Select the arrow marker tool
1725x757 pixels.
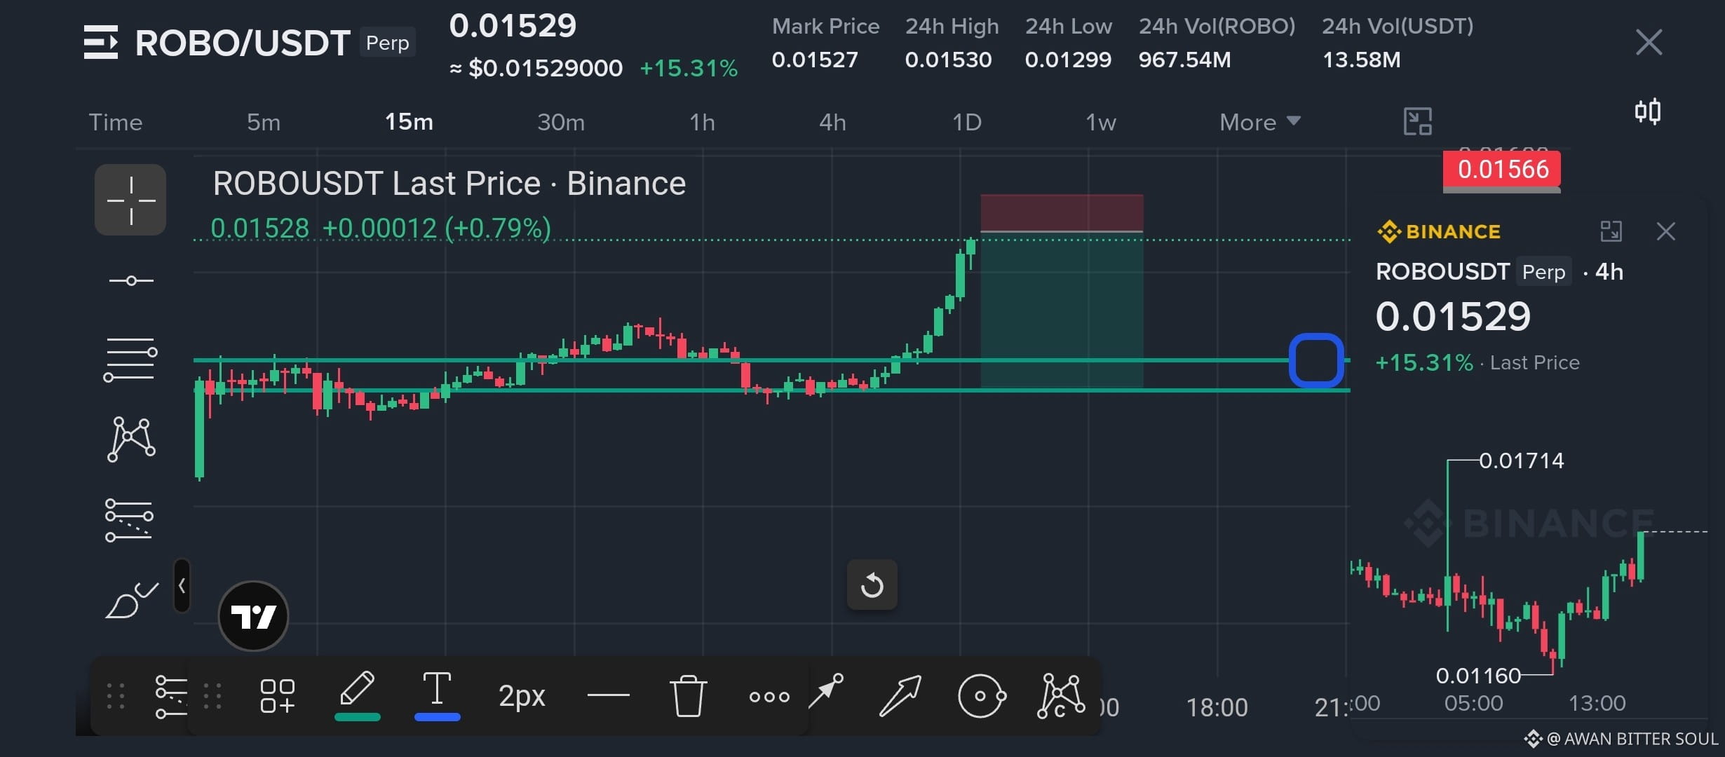(x=827, y=691)
